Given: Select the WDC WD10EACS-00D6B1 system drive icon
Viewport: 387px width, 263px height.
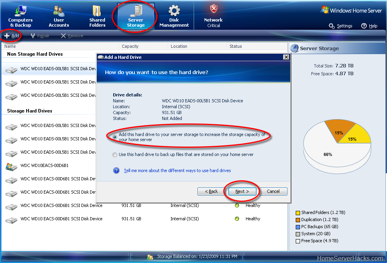Looking at the screenshot, I should coord(11,167).
